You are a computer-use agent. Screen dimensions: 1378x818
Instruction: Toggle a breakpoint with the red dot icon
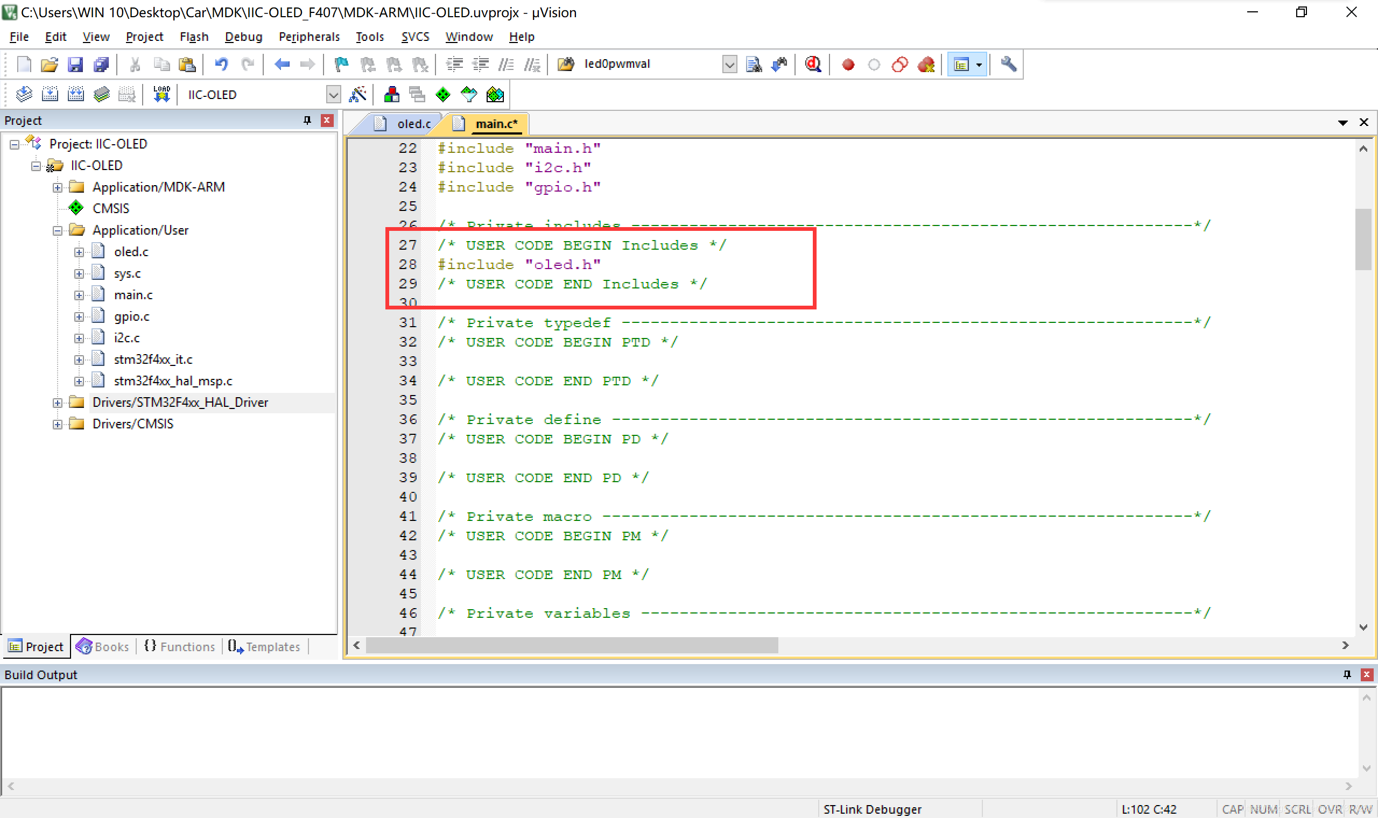848,64
